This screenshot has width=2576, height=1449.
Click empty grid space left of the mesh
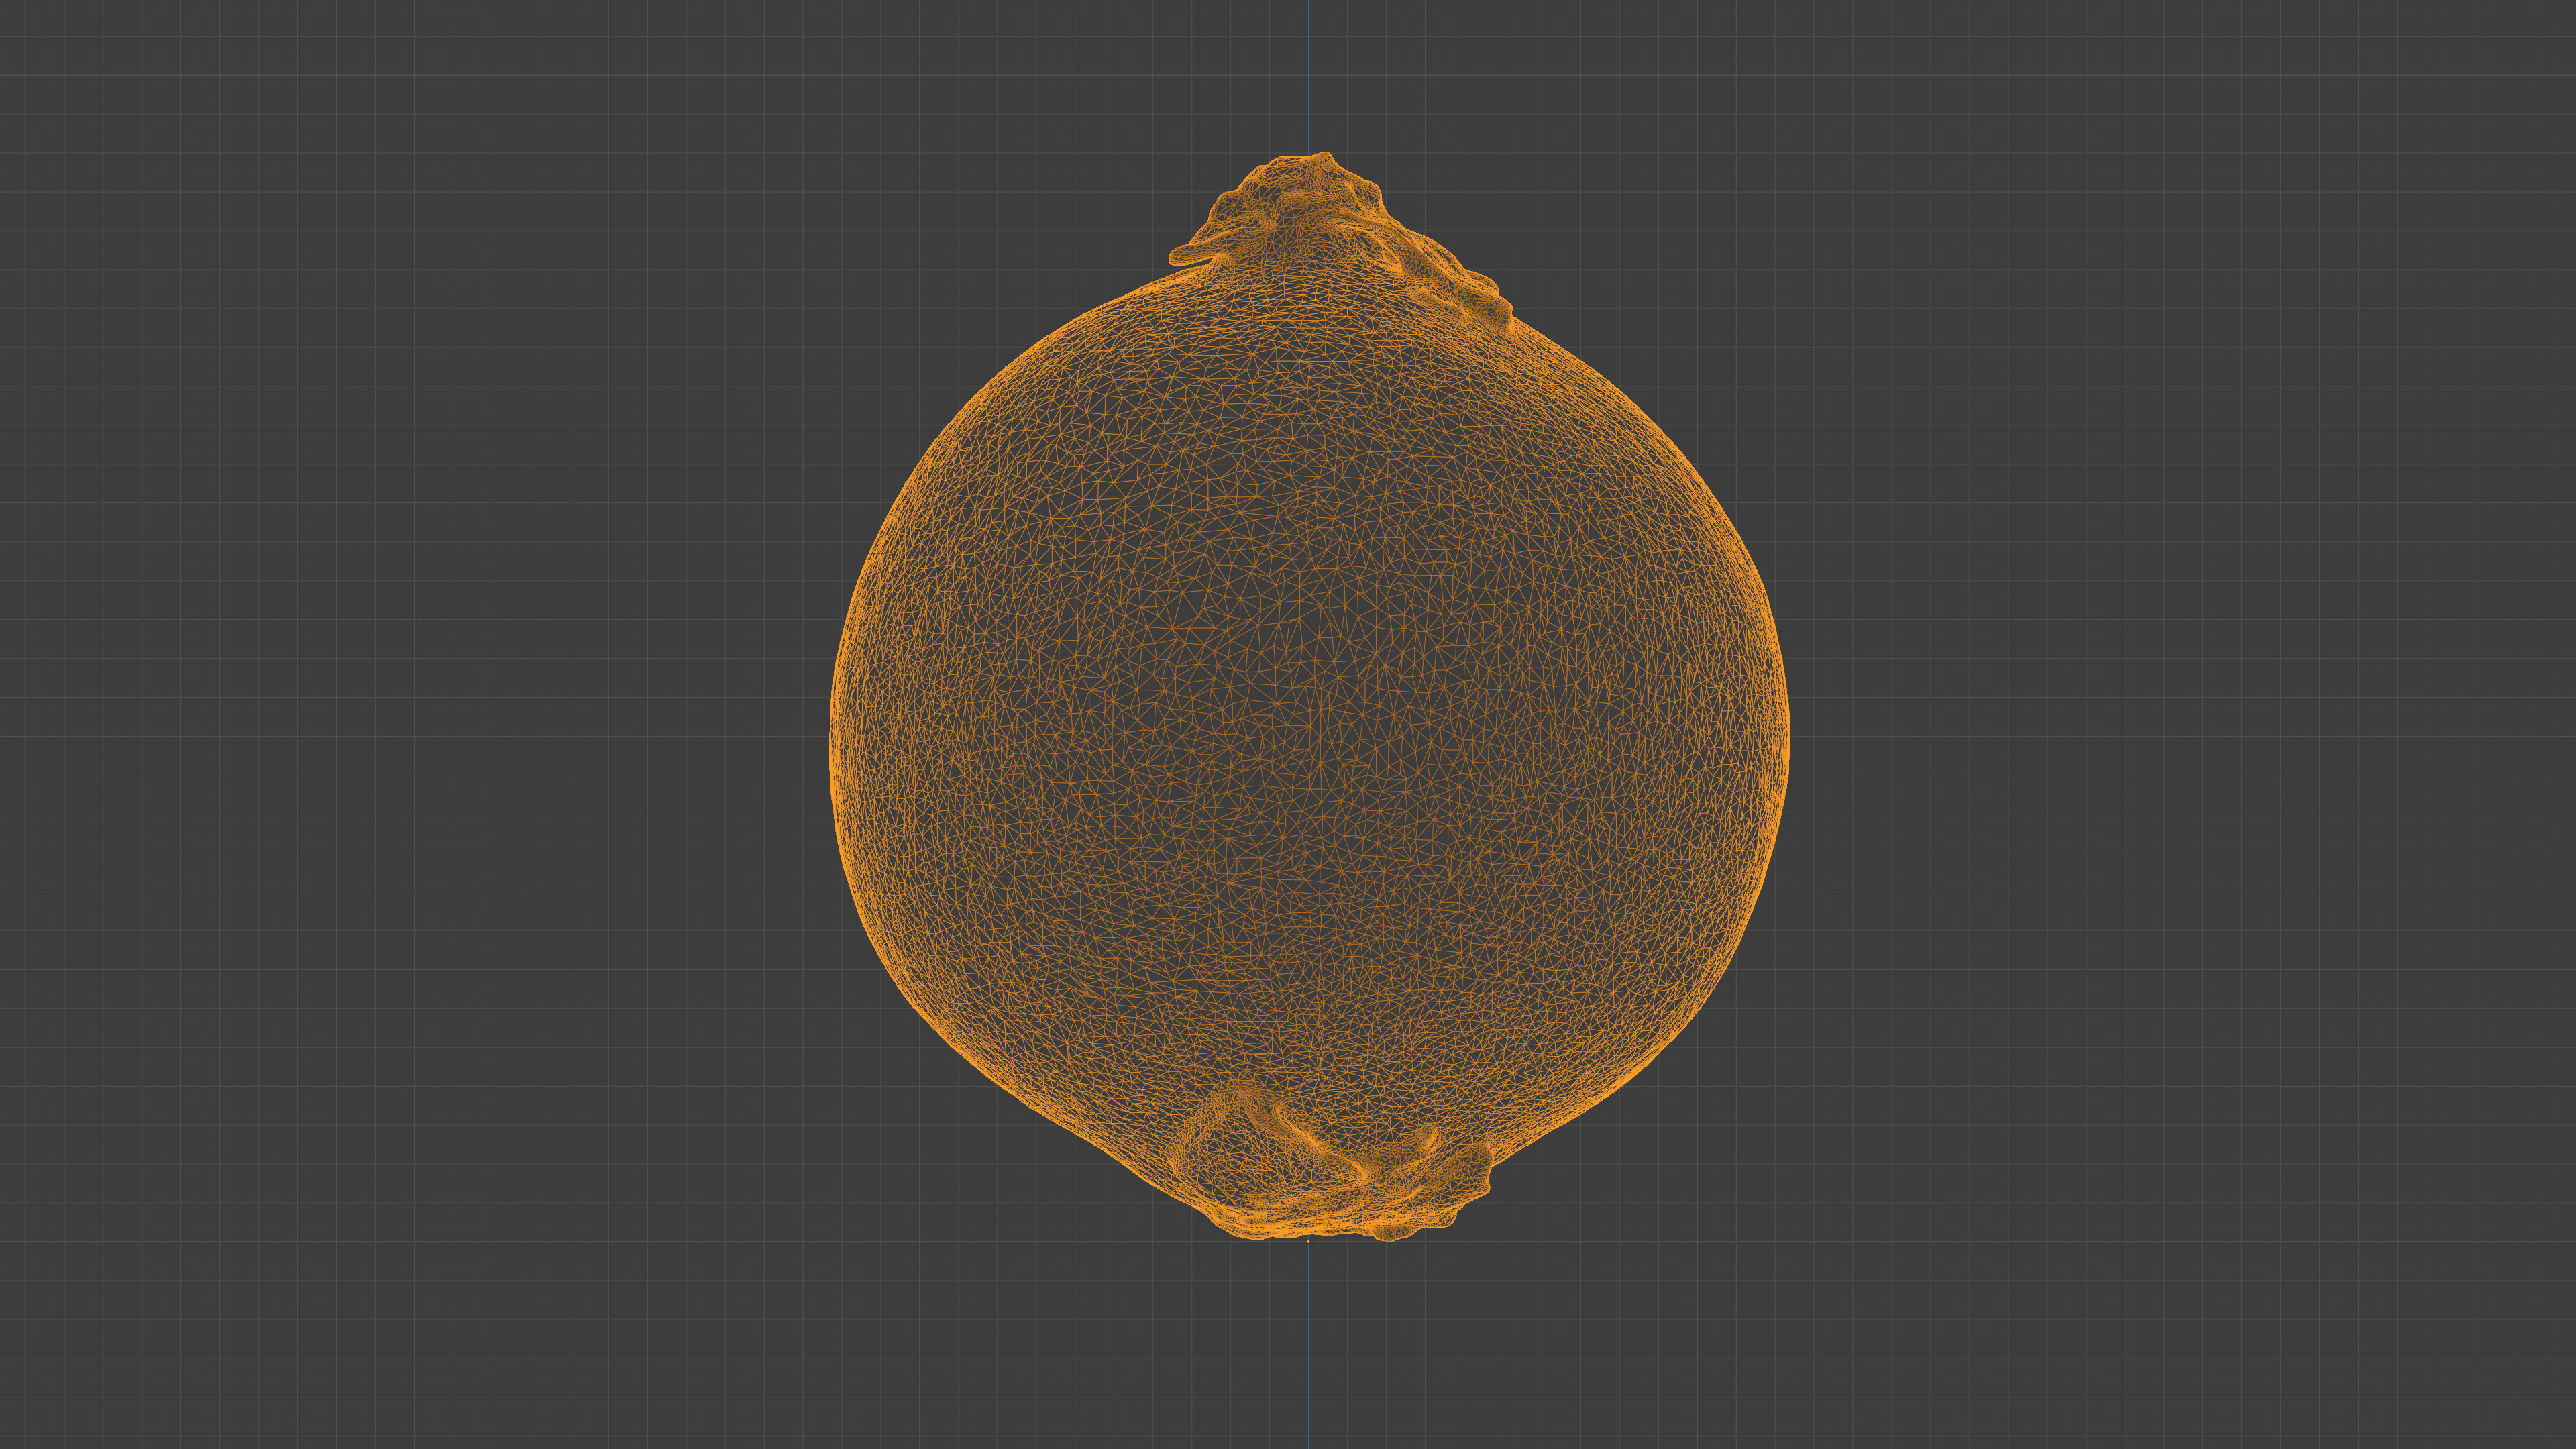400,700
